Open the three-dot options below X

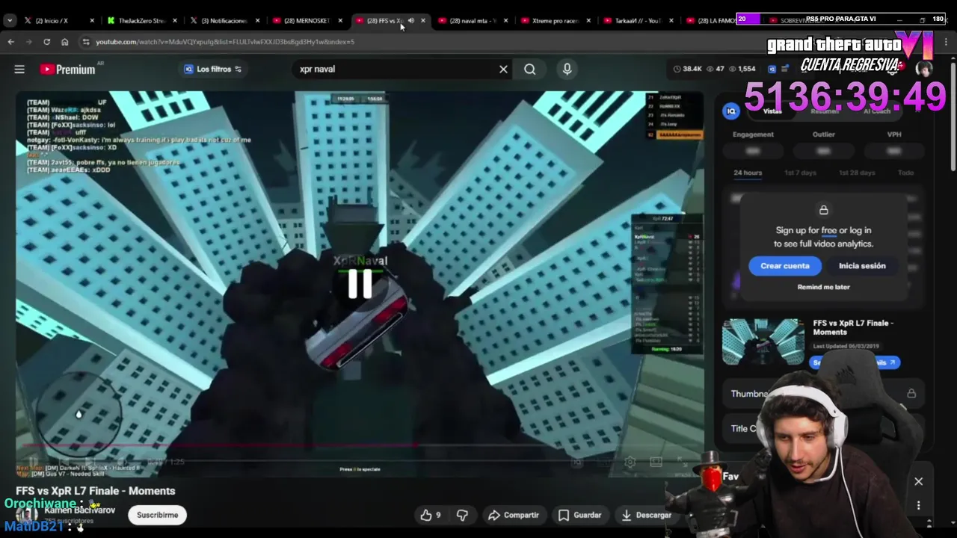coord(919,506)
